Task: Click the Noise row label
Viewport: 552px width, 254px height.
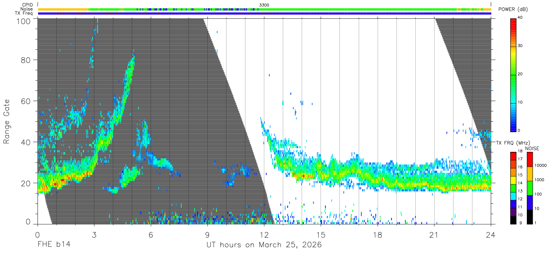Action: click(x=27, y=9)
